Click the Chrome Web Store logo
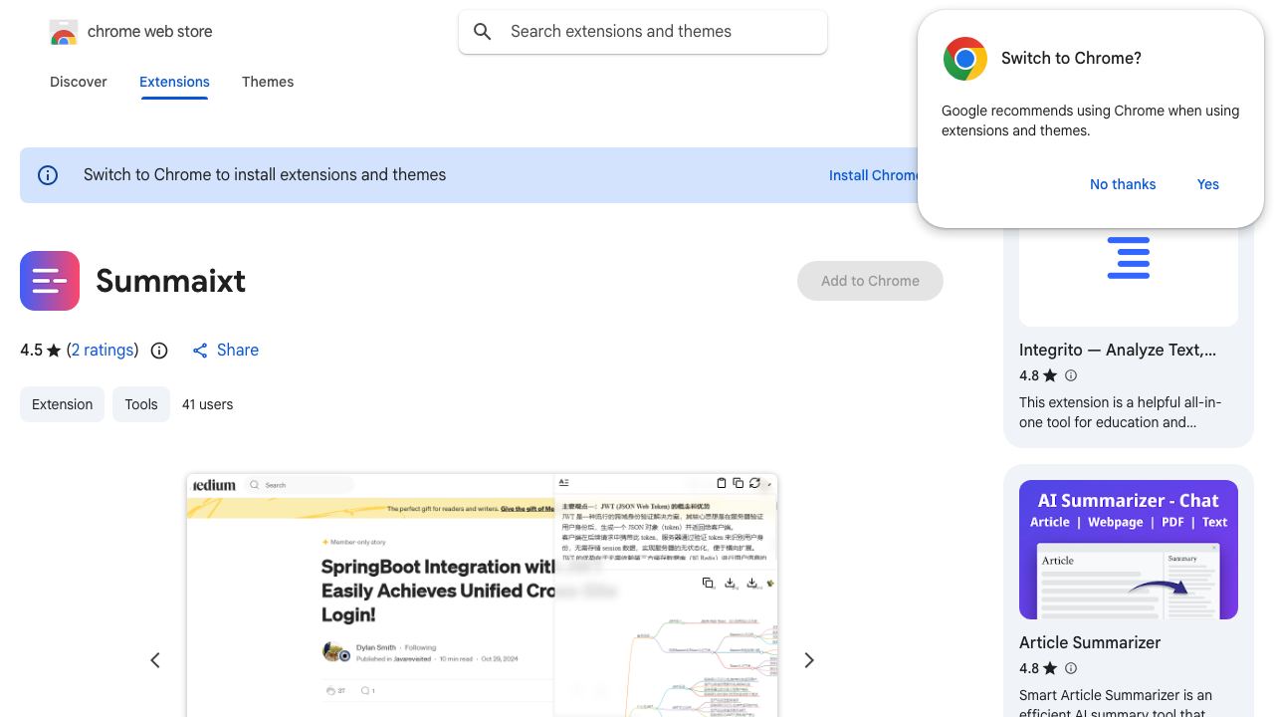The height and width of the screenshot is (717, 1274). point(64,32)
